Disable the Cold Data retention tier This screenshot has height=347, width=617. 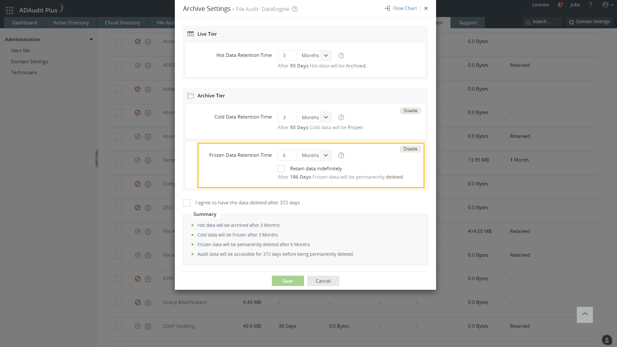(x=410, y=111)
